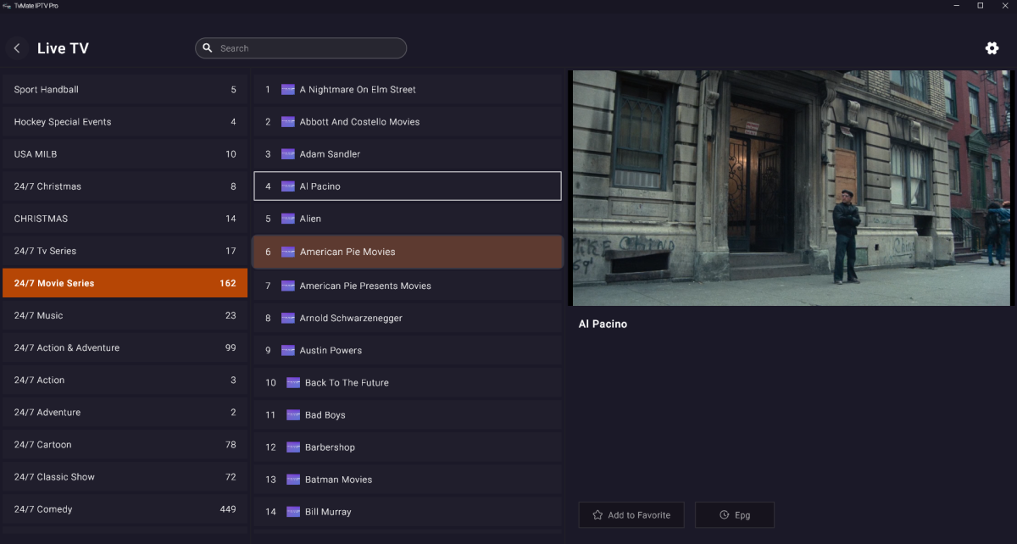Select the 24/7 Comedy category
The height and width of the screenshot is (544, 1017).
click(125, 509)
